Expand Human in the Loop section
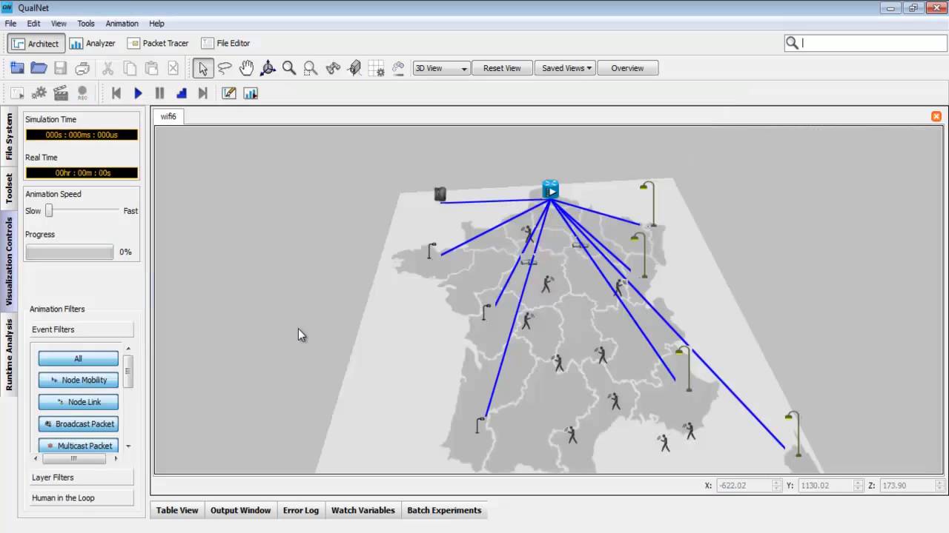 pyautogui.click(x=82, y=498)
